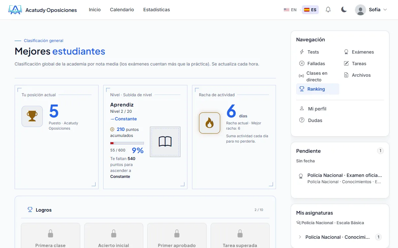Click the Logros trophy icon
Image resolution: width=398 pixels, height=248 pixels.
(30, 210)
